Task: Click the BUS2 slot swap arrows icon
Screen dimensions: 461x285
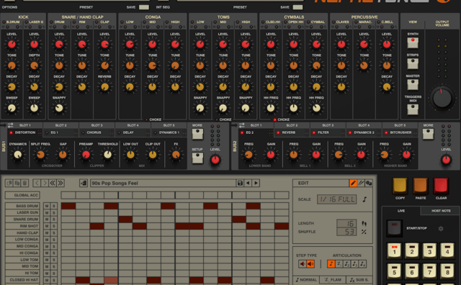Action: click(x=241, y=125)
